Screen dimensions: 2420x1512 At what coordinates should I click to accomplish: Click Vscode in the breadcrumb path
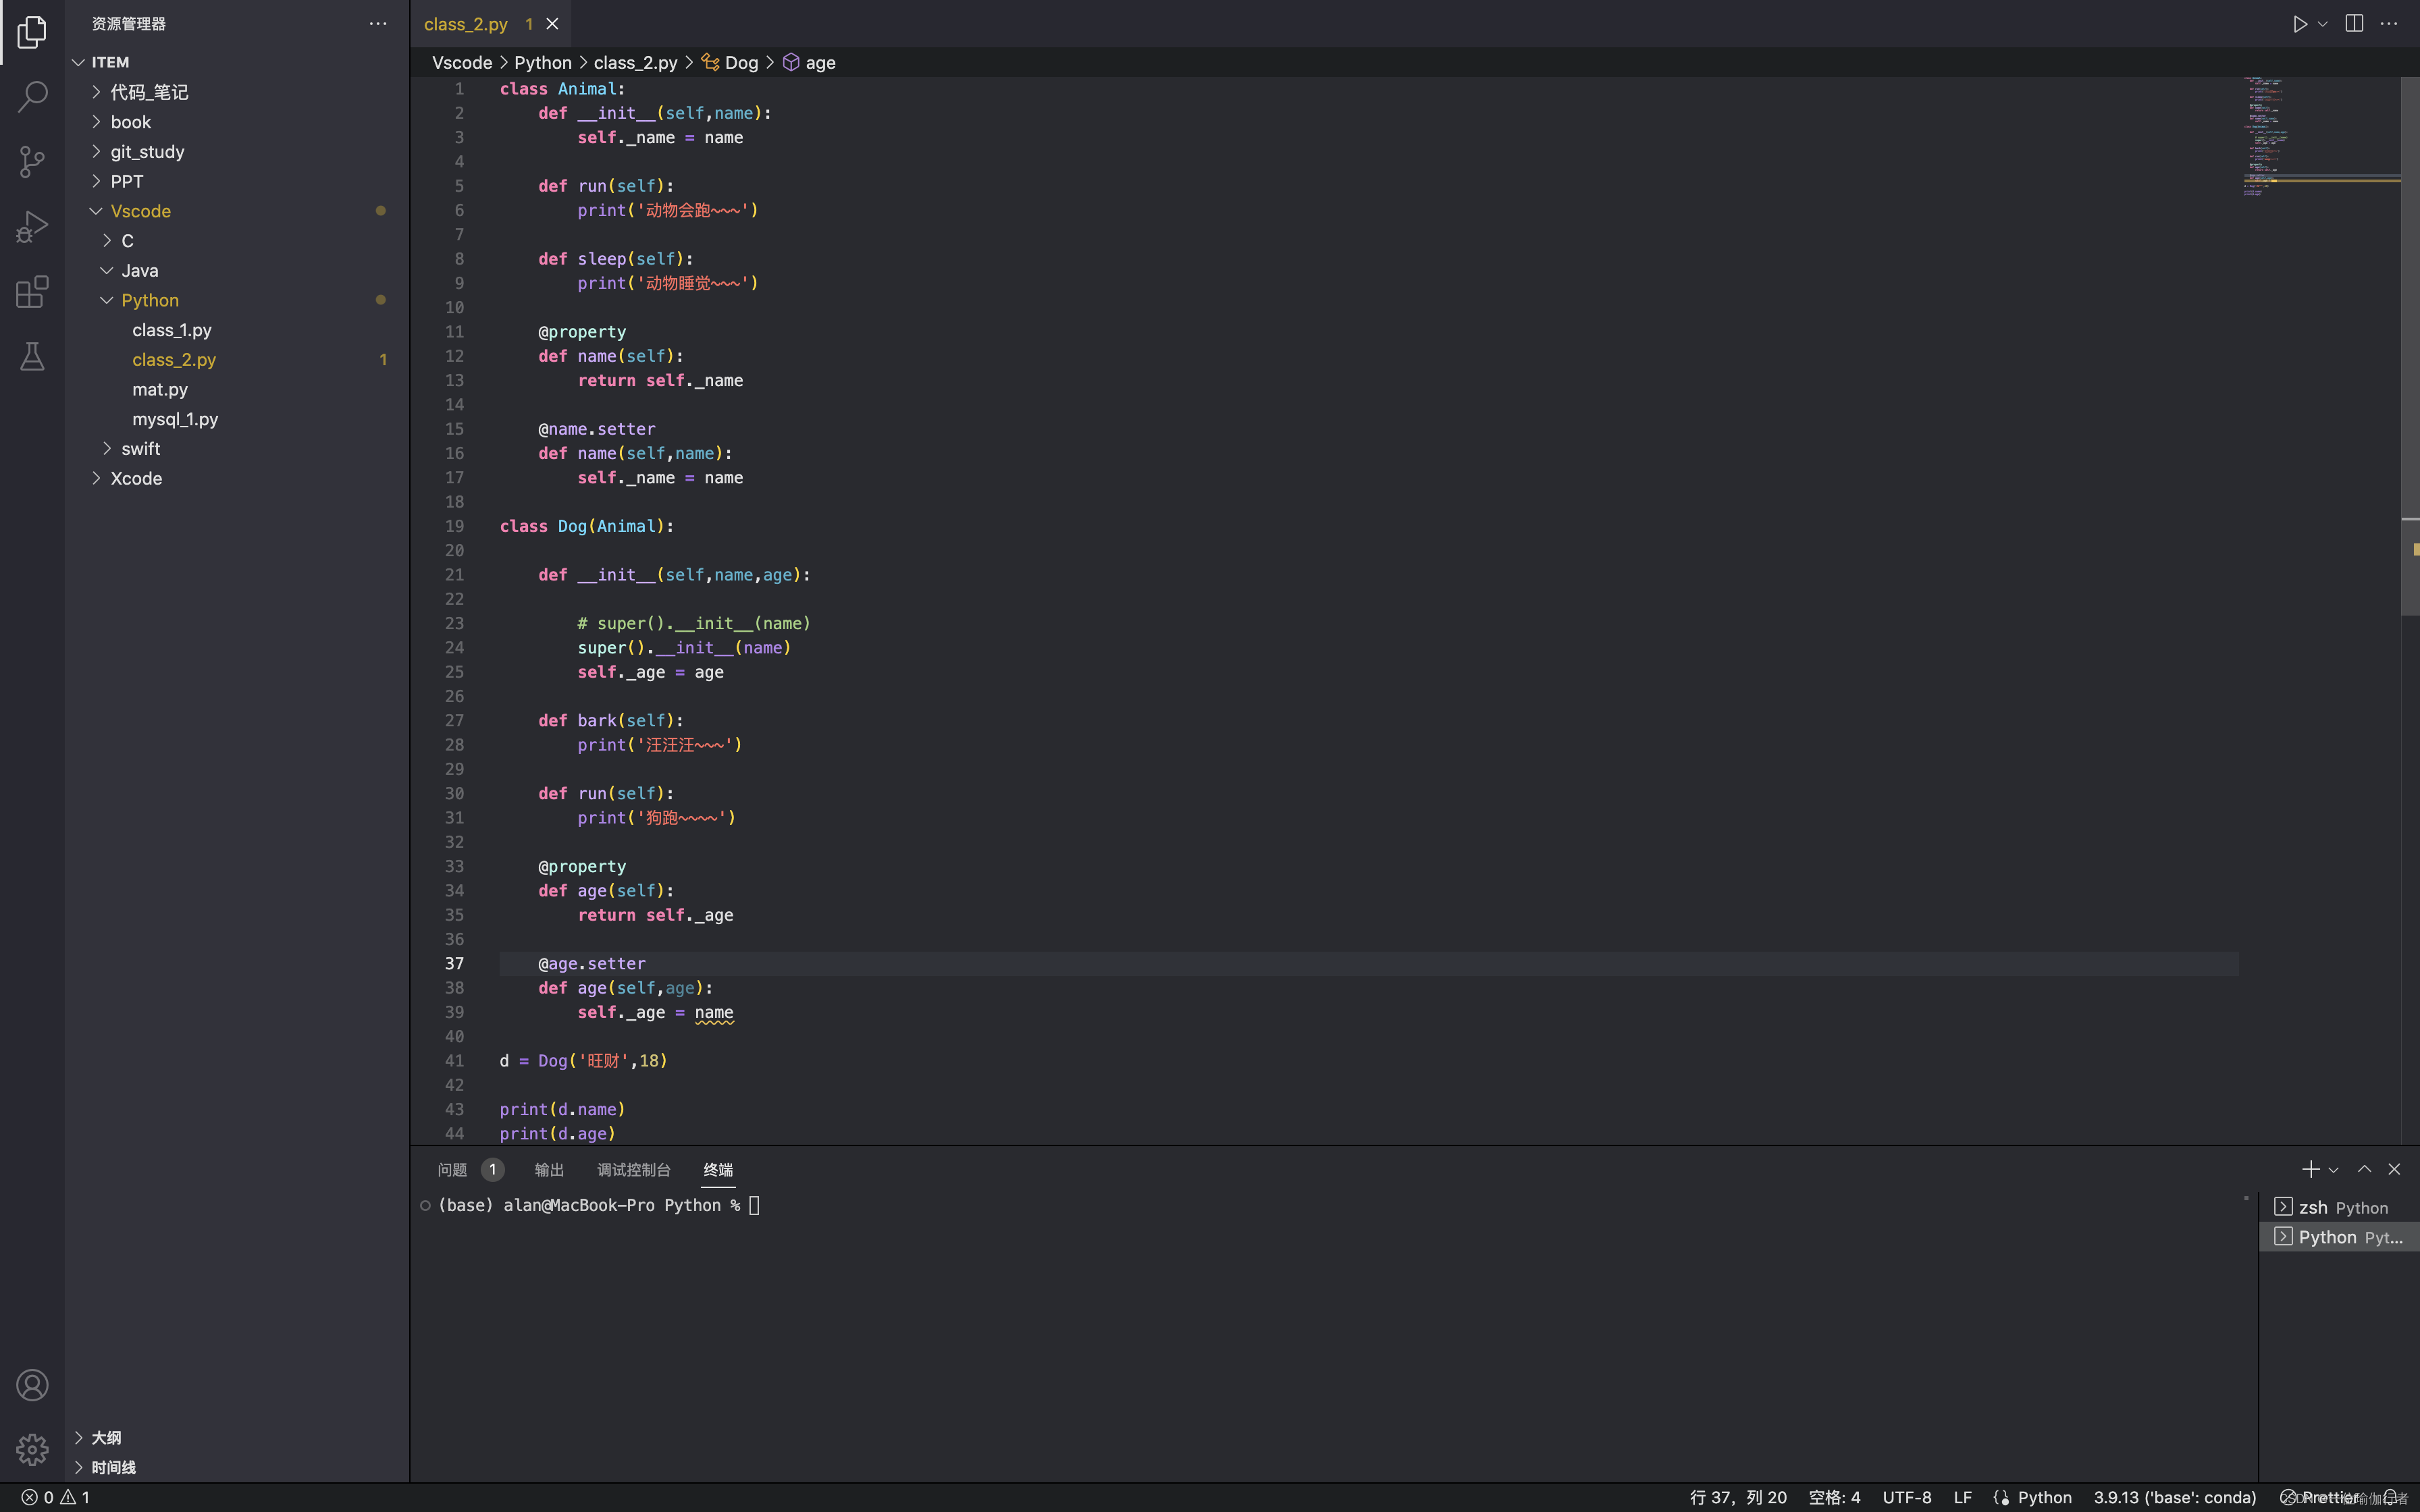coord(462,62)
